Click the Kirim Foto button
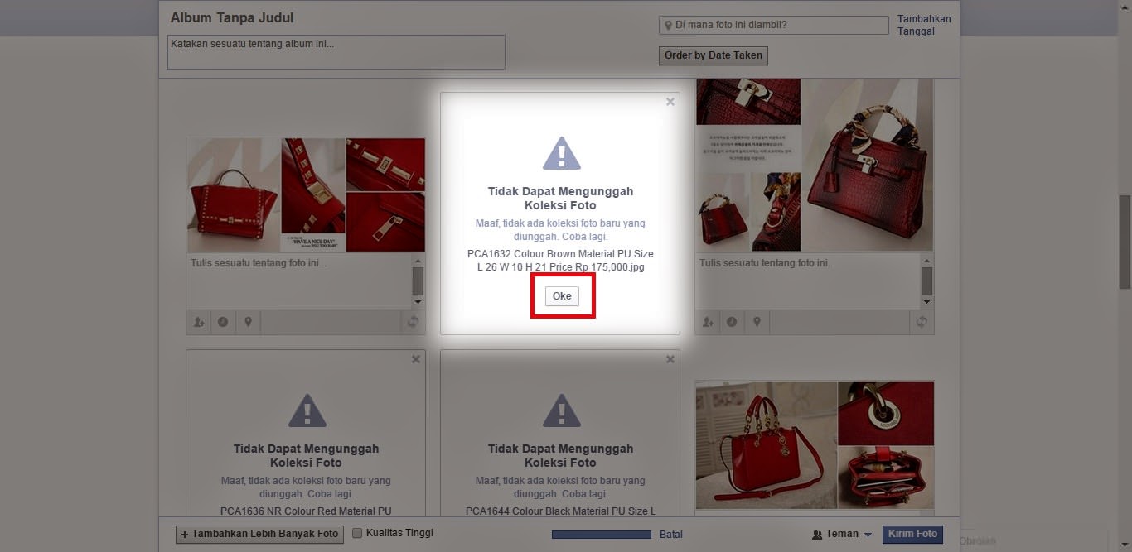 pos(912,535)
